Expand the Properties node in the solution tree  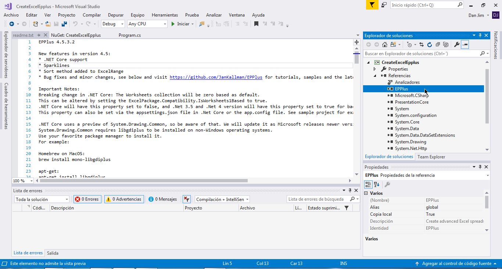click(x=374, y=69)
